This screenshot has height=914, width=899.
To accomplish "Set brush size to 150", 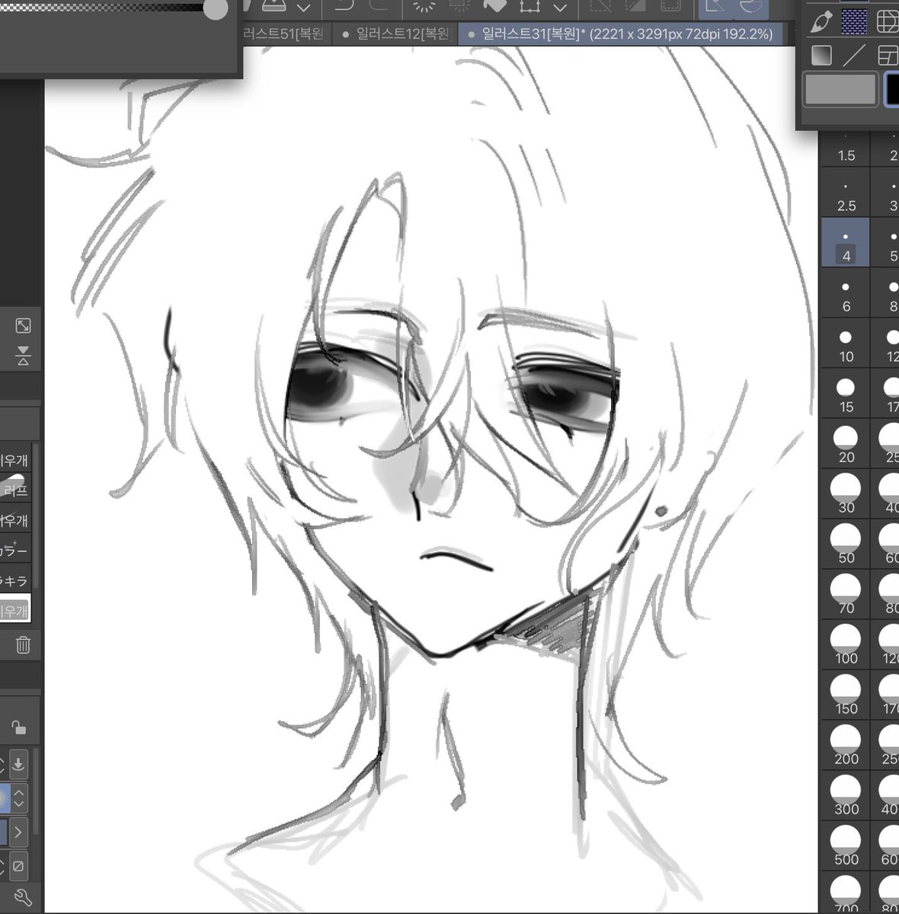I will click(846, 696).
